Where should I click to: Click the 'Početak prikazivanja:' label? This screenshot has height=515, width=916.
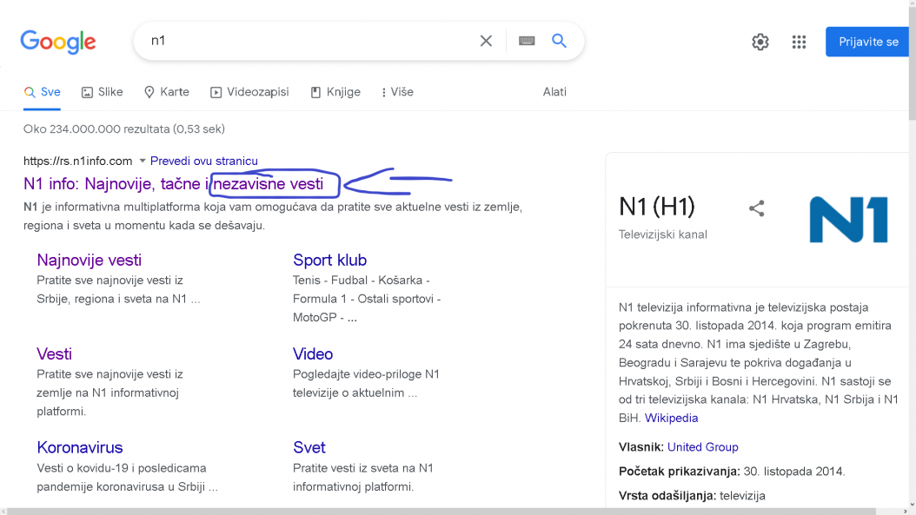click(x=680, y=472)
